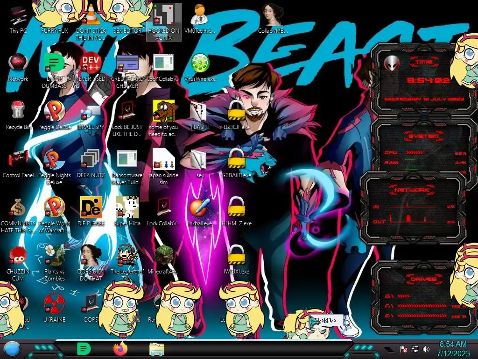Select the COMMUNISTS HATE THIS G... money bag icon

point(18,215)
